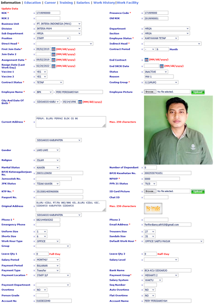Viewport: 214px width, 305px height.
Task: Click the Reason field showing MW 1
Action: (x=159, y=77)
